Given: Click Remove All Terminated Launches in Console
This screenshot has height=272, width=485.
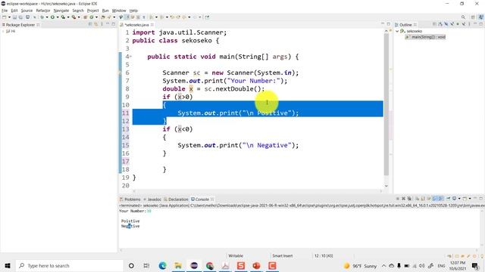Looking at the screenshot, I should point(409,199).
